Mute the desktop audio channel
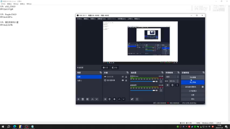230x129 pixels. (157, 90)
